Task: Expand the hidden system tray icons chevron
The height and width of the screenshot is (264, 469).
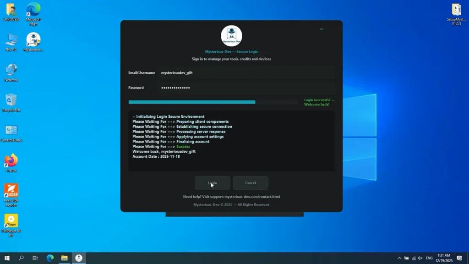Action: [x=399, y=258]
